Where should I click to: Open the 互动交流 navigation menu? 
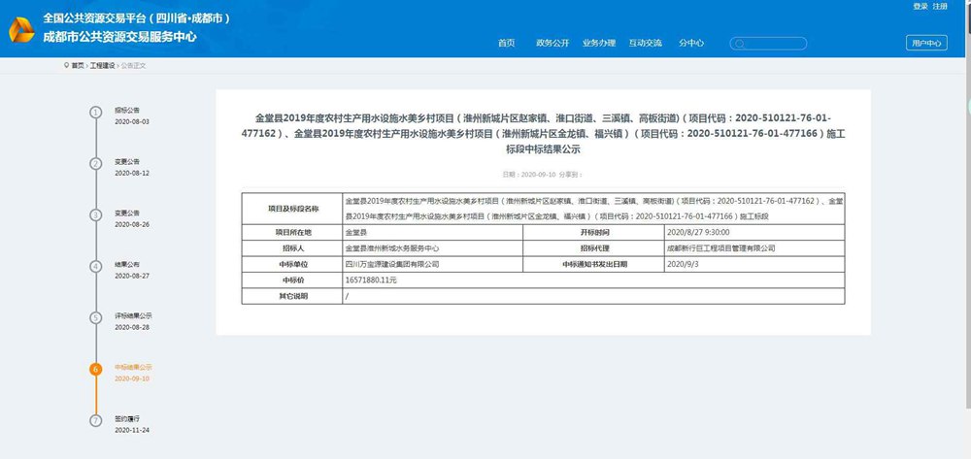click(646, 44)
